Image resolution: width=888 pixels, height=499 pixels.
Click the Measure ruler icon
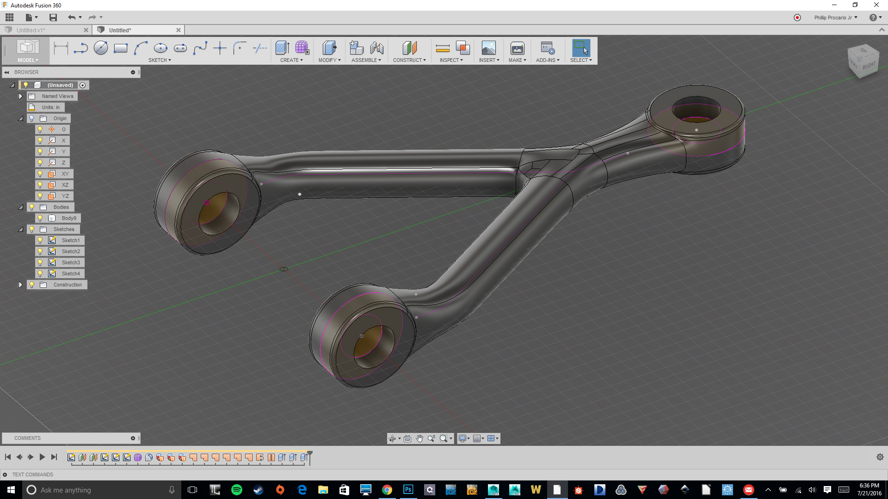(x=443, y=48)
